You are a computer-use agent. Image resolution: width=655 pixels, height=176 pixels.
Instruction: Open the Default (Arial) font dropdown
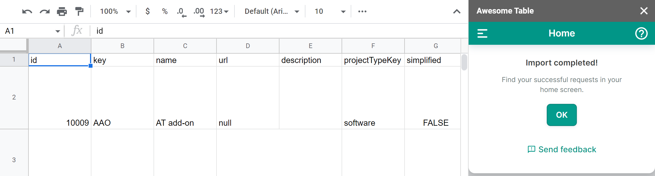272,12
